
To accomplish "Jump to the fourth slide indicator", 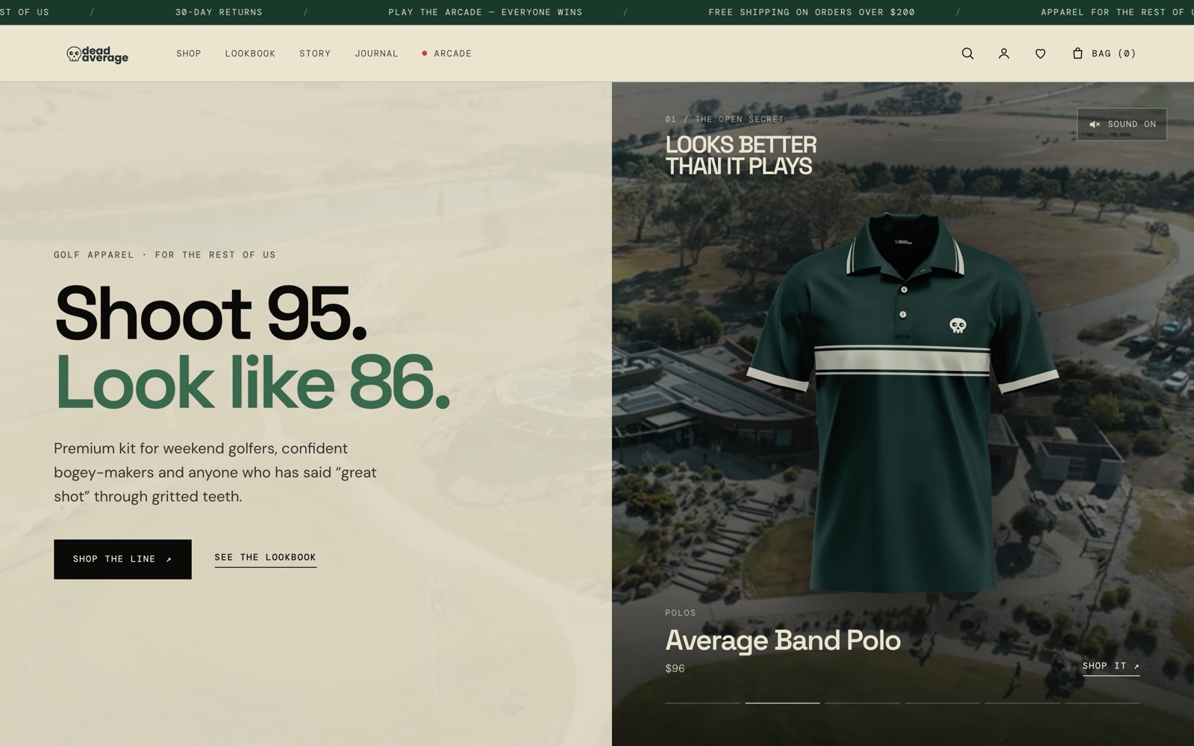I will 943,703.
